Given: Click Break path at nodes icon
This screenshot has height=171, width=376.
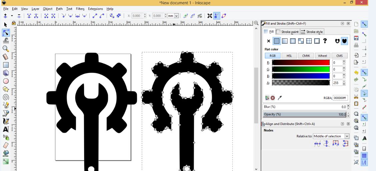Looking at the screenshot, I should [36, 16].
